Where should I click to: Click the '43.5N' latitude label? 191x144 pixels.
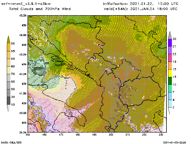(23, 54)
